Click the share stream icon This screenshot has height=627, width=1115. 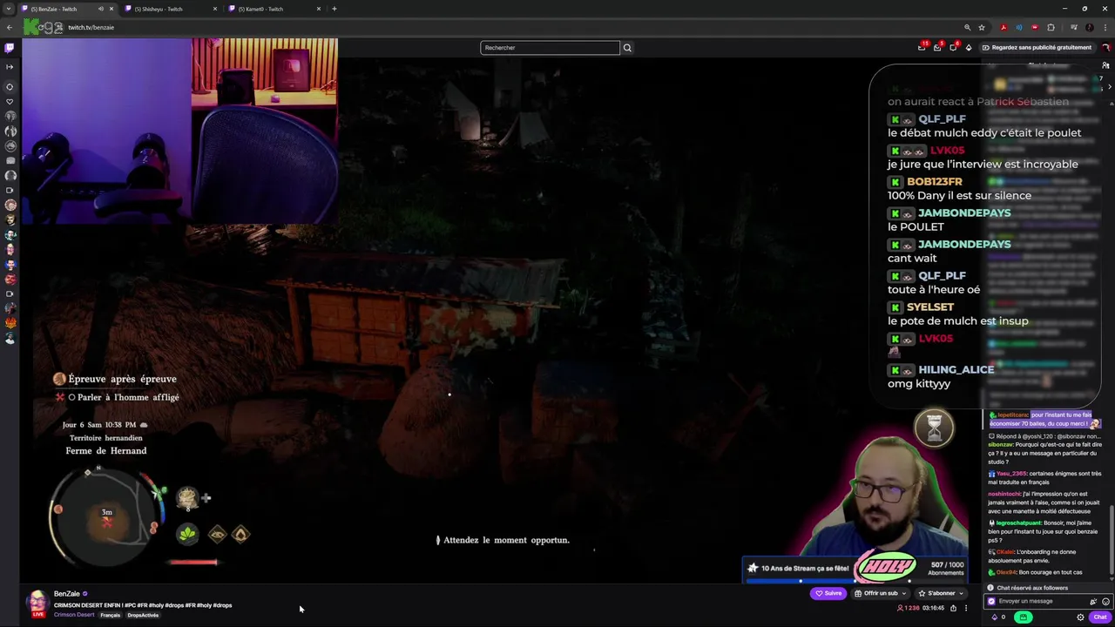(x=953, y=608)
